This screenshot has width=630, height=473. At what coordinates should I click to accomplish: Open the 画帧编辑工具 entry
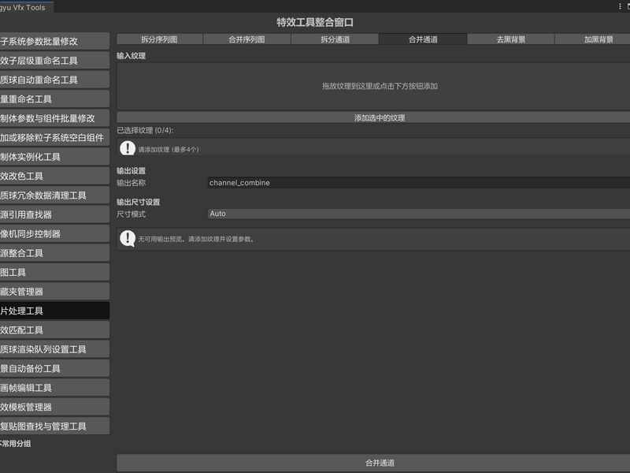[54, 388]
